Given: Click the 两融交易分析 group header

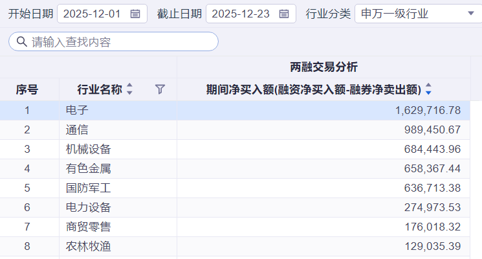Looking at the screenshot, I should point(323,67).
